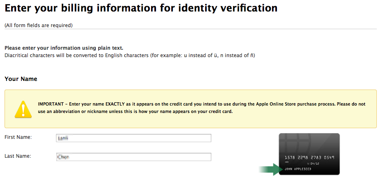Image resolution: width=383 pixels, height=182 pixels.
Task: Click the divider line under required note
Action: click(x=190, y=29)
